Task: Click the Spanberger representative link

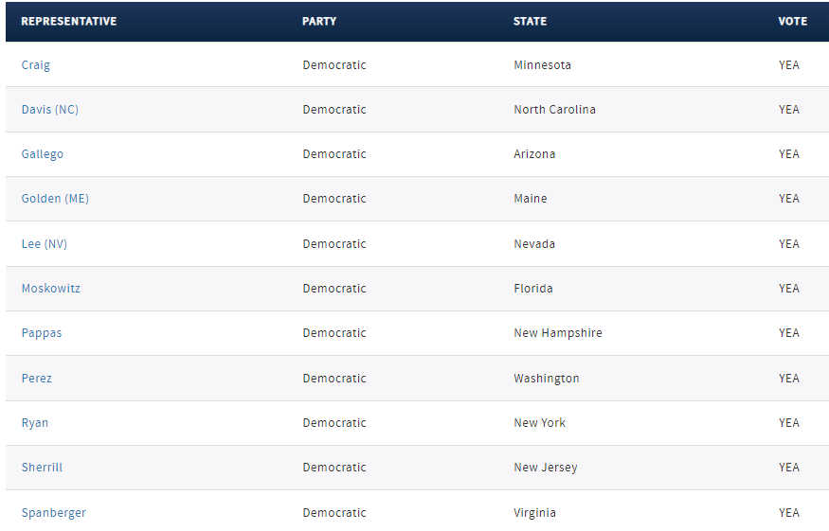Action: [x=53, y=513]
